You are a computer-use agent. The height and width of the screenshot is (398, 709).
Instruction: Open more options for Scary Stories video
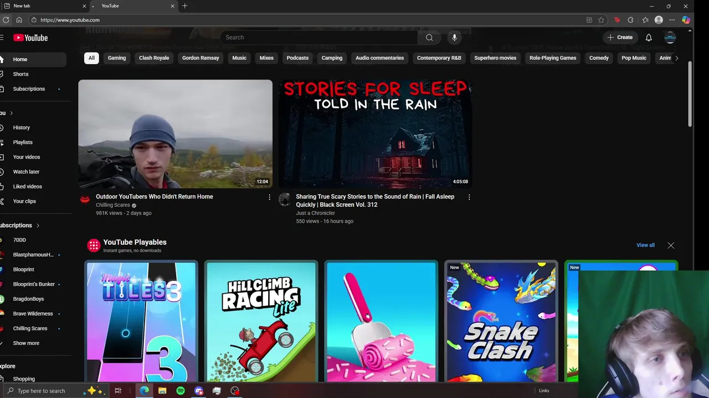pos(469,197)
